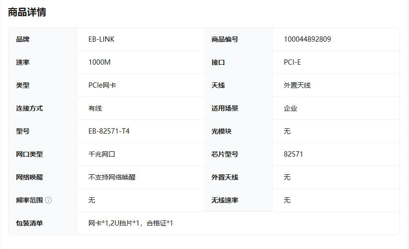Select the 连接方式 label
The image size is (409, 249).
(29, 108)
